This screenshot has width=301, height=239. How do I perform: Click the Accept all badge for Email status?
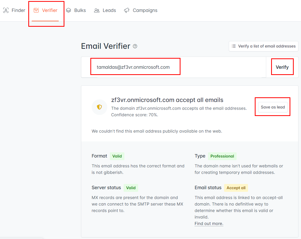pos(236,188)
